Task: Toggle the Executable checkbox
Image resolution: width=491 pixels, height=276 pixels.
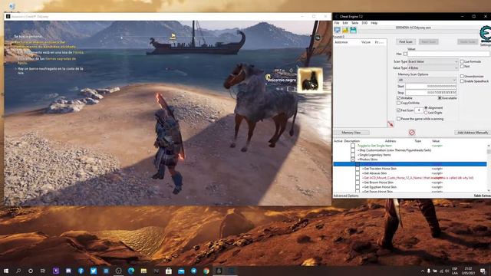Action: 440,98
